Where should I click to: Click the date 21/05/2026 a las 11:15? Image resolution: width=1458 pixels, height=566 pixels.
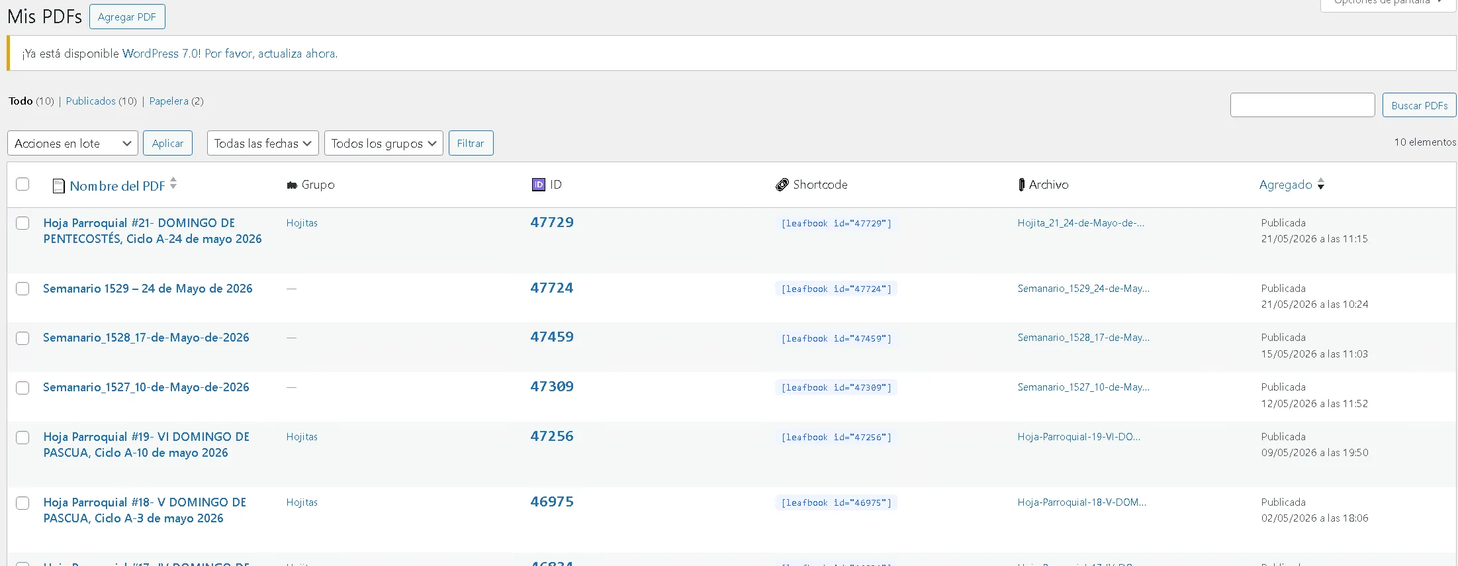(1314, 239)
